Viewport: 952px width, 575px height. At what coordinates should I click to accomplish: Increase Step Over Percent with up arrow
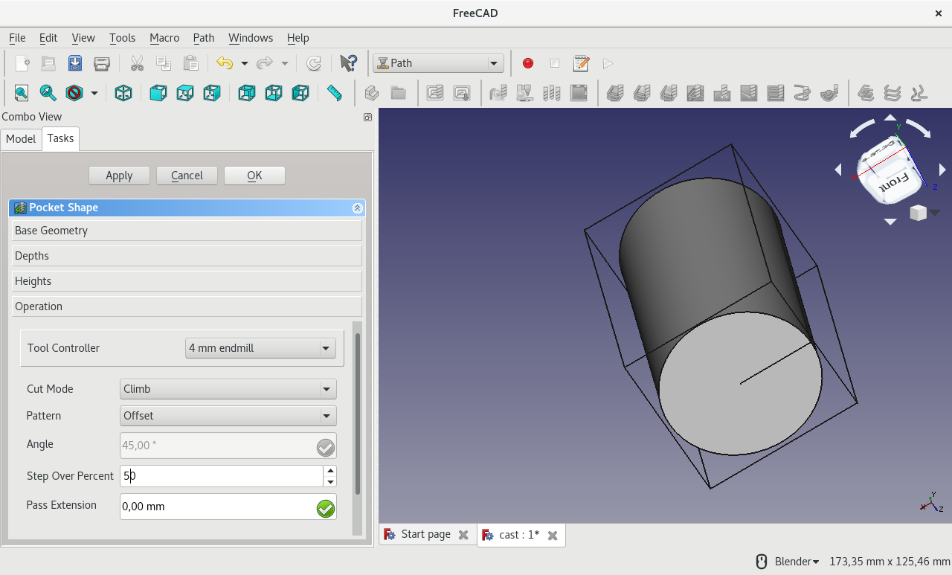click(x=330, y=471)
